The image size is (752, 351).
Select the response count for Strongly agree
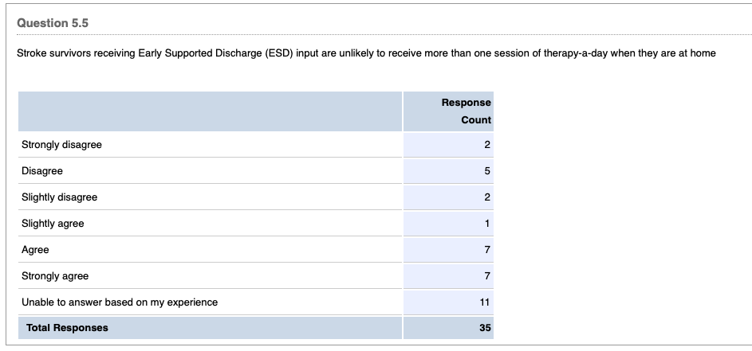pyautogui.click(x=486, y=276)
